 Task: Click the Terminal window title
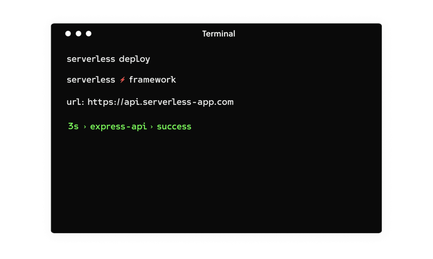click(x=219, y=34)
